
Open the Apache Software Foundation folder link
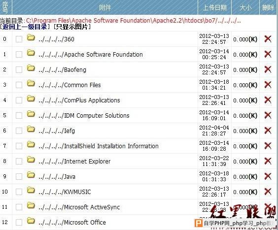tap(90, 54)
